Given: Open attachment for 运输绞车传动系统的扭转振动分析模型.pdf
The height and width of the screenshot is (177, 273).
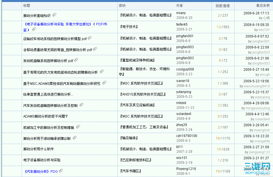Looking at the screenshot, I should click(90, 37).
